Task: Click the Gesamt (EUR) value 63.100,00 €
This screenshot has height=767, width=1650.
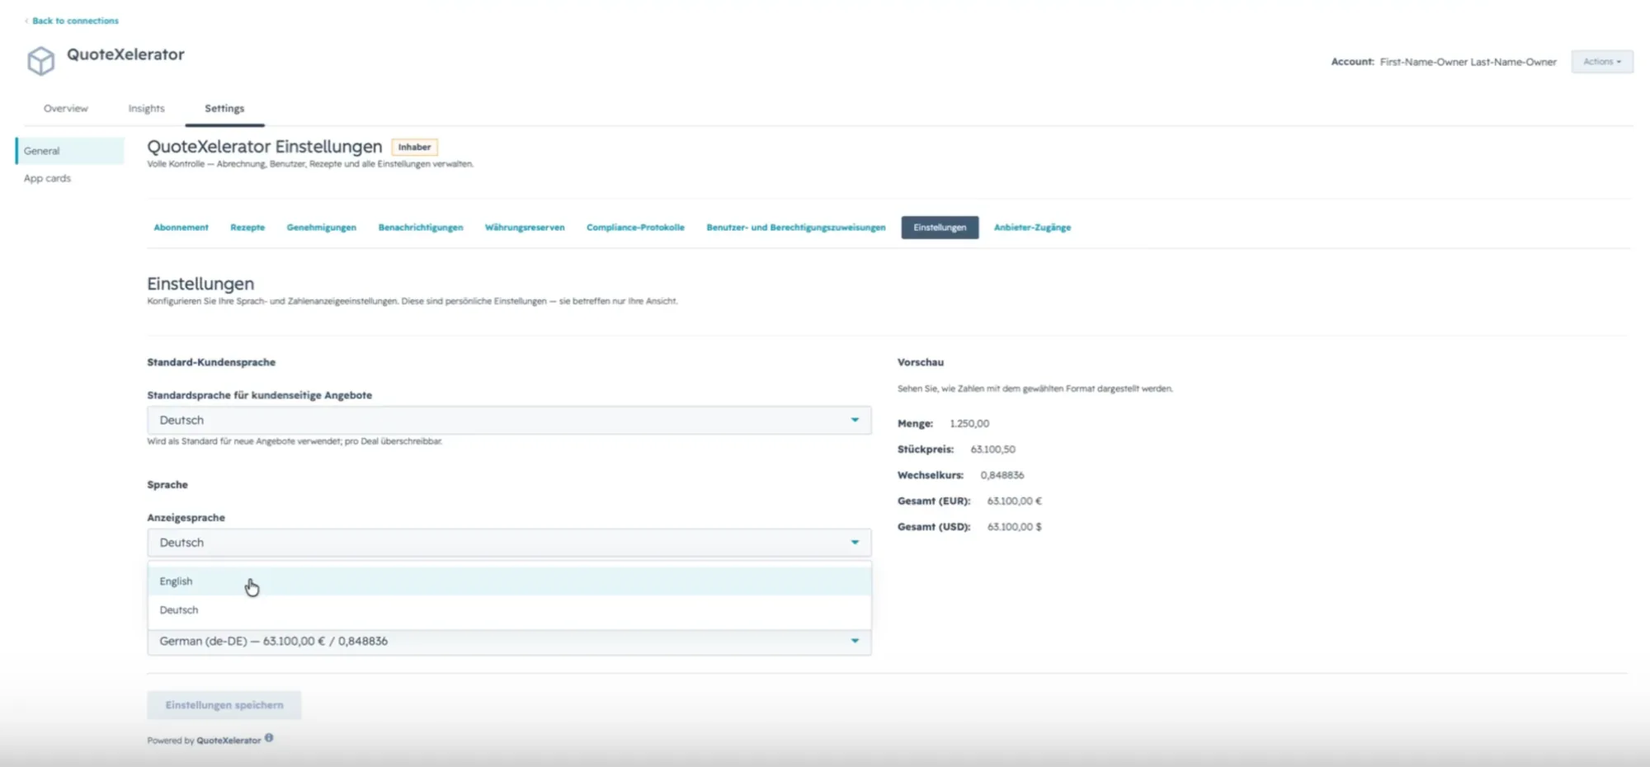Action: [1014, 501]
